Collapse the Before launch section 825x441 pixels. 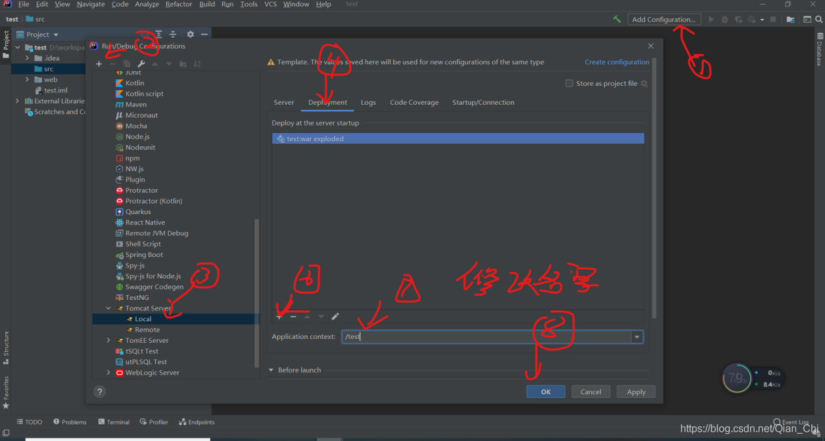pos(271,370)
